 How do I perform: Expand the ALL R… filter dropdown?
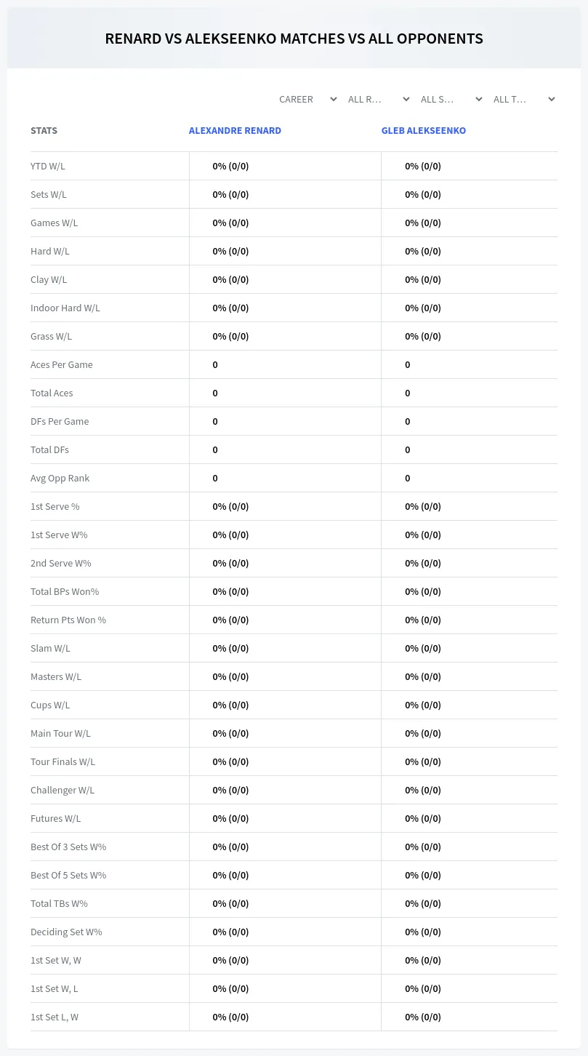379,99
